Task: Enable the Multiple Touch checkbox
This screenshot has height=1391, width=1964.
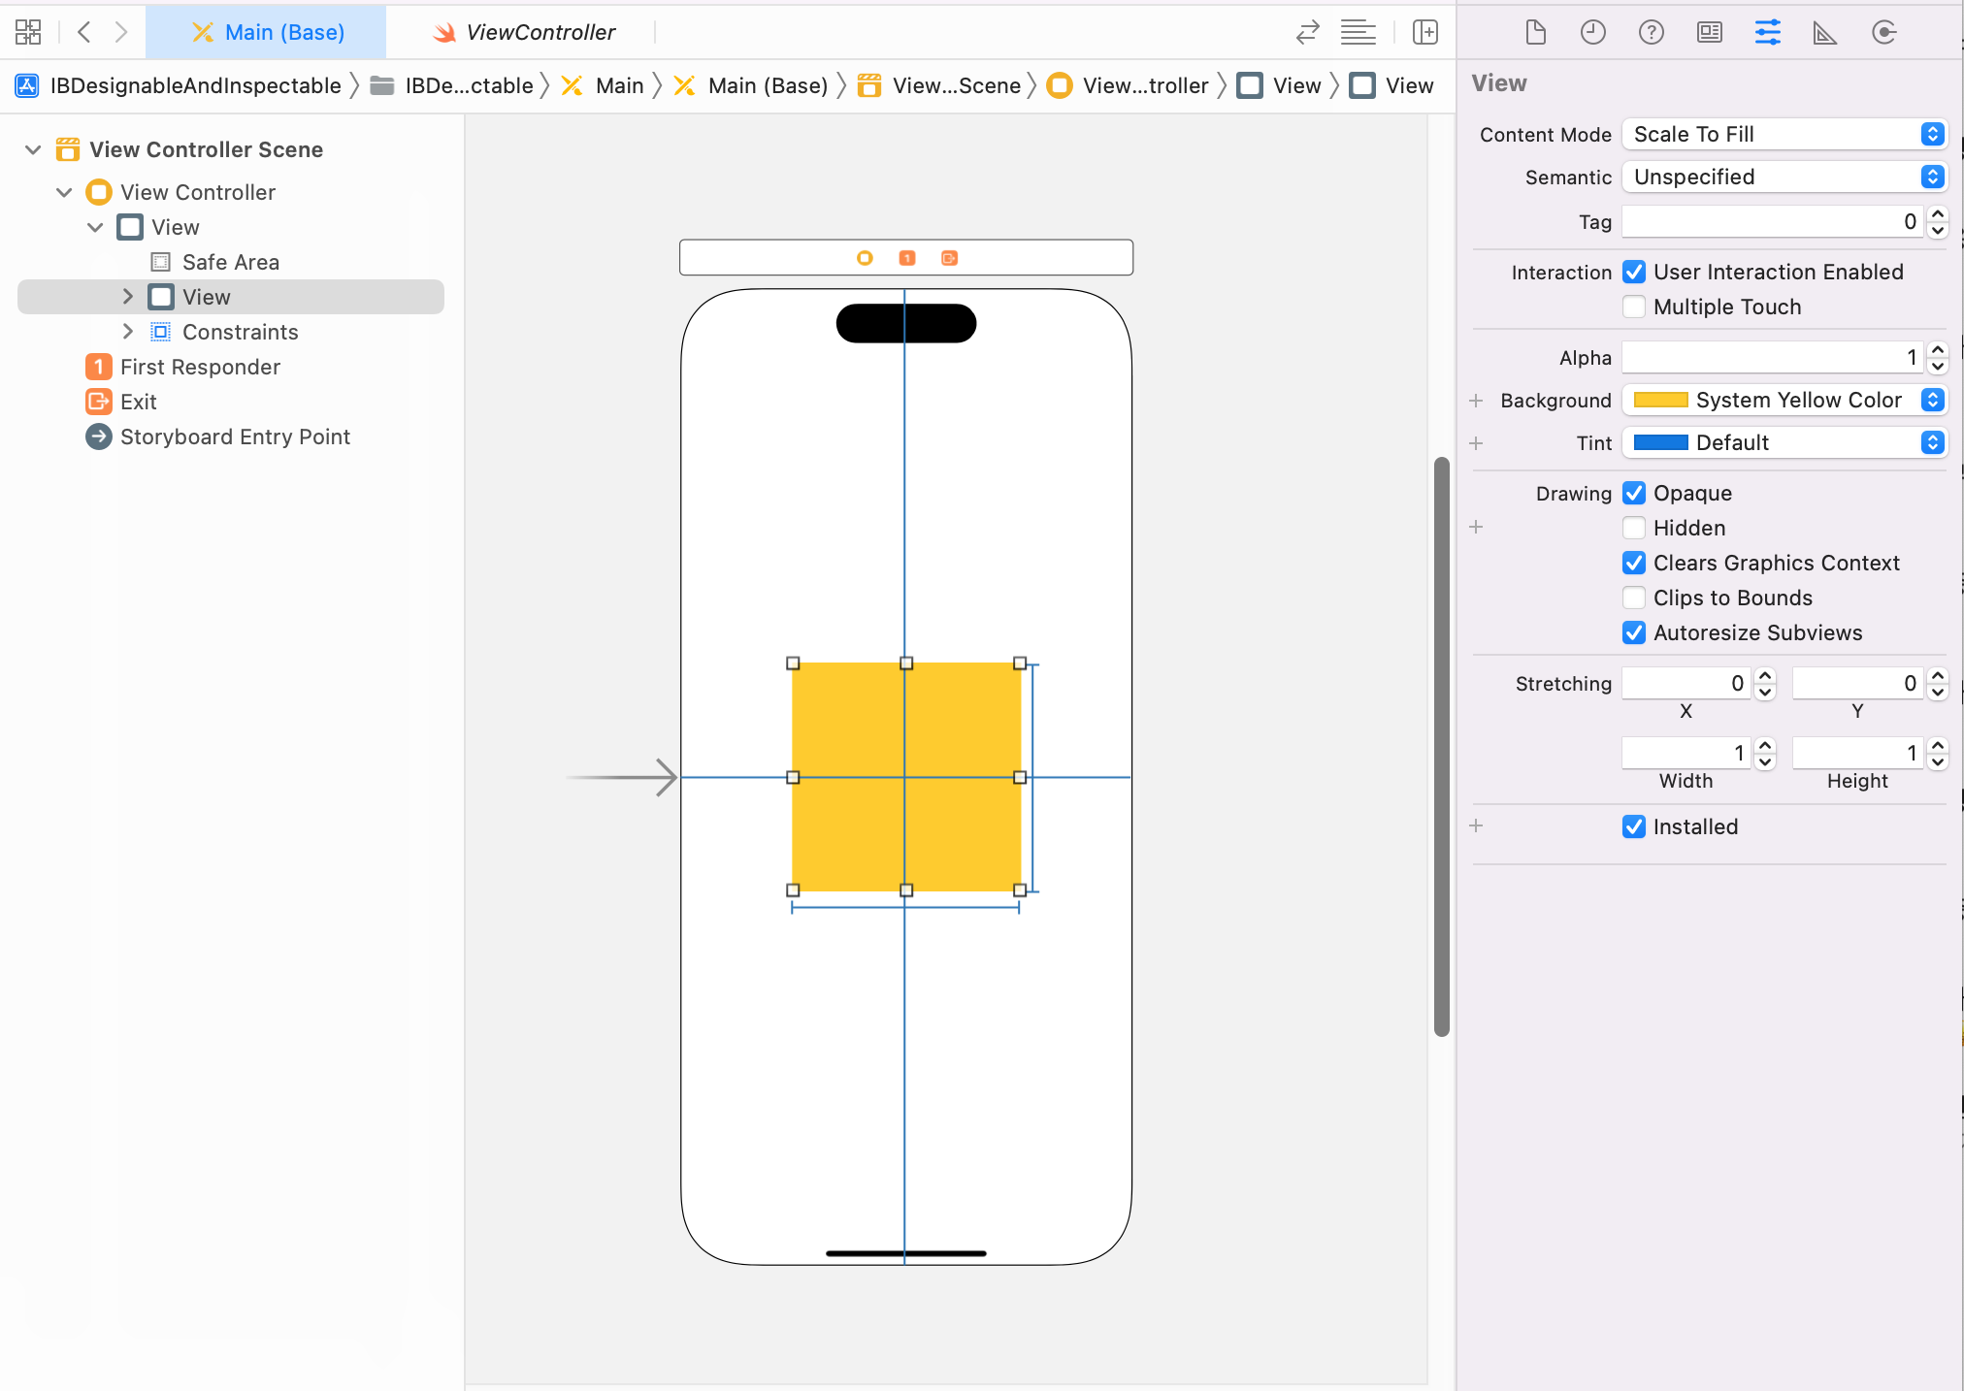Action: point(1634,307)
